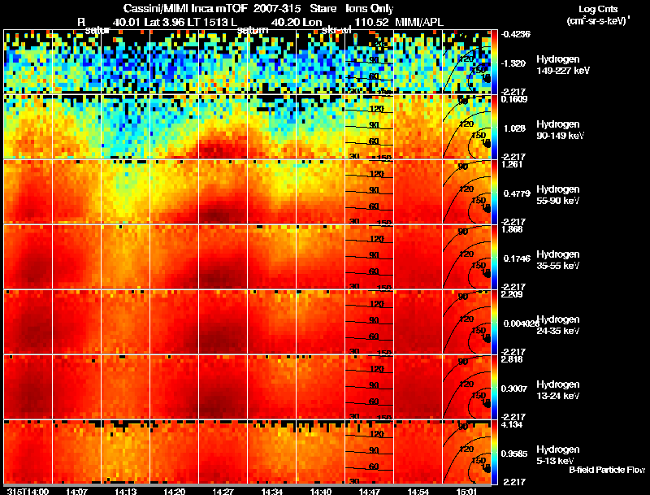This screenshot has height=495, width=650.
Task: Click the 14:47 time axis label
Action: [x=370, y=492]
